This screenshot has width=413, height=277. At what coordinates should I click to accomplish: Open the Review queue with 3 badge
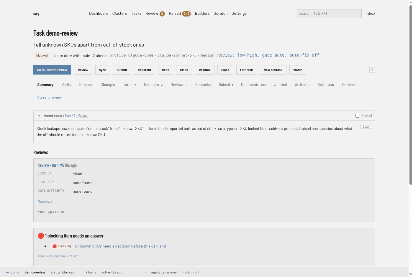(x=155, y=14)
